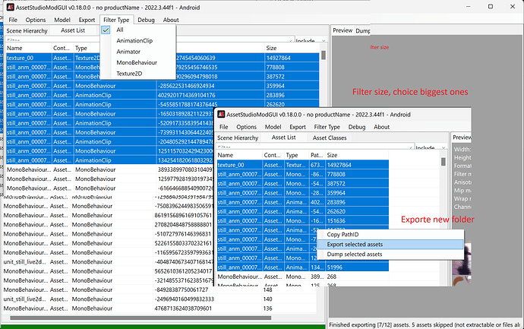Click the Finished exporting status bar message
The height and width of the screenshot is (329, 524).
click(x=425, y=324)
